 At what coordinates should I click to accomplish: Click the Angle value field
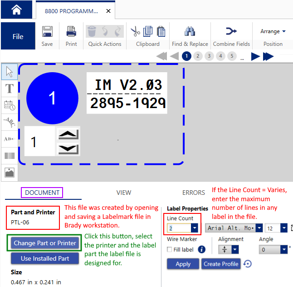click(x=272, y=249)
